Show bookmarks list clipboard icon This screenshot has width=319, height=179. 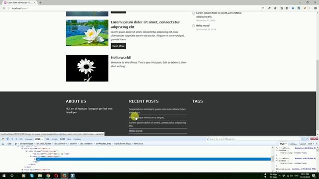(287, 8)
